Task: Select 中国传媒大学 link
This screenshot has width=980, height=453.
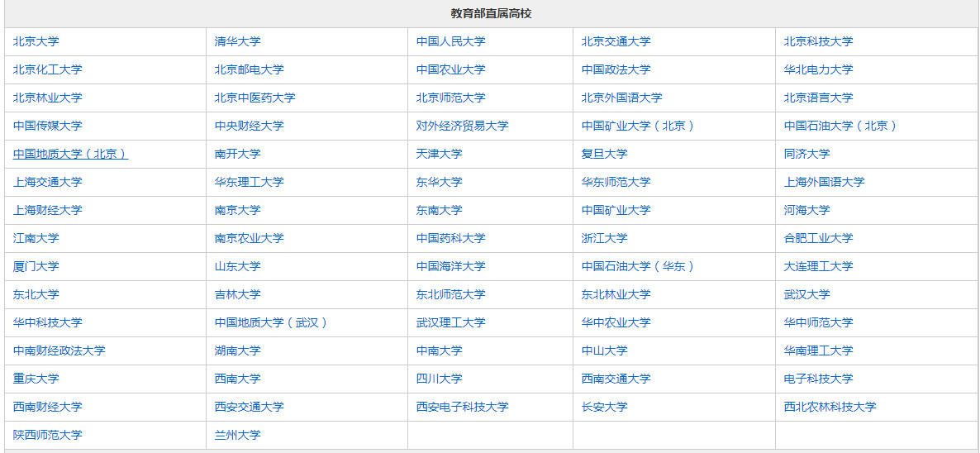Action: click(x=47, y=126)
